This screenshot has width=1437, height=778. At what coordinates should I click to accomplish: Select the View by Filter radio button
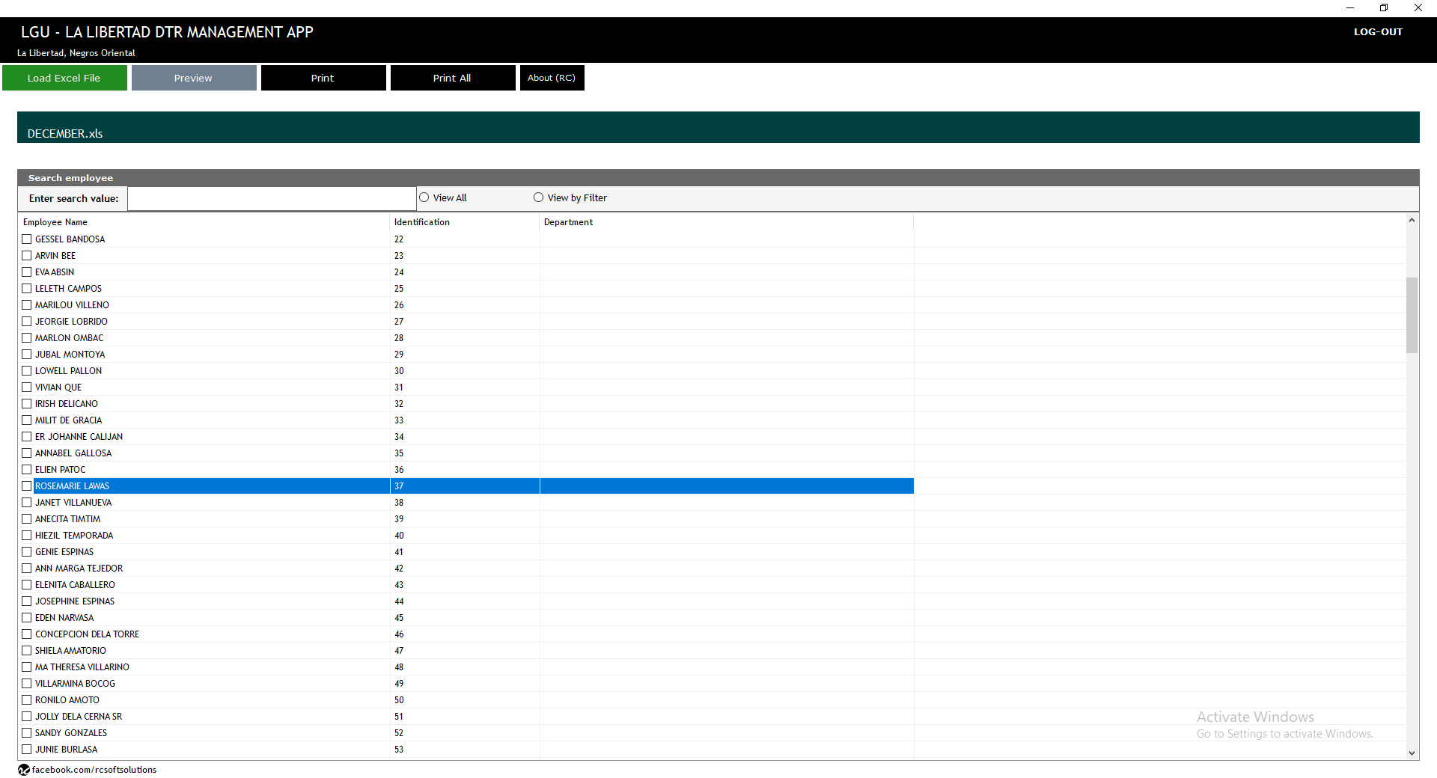(538, 197)
